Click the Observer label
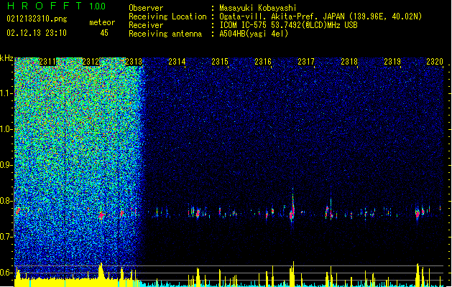The width and height of the screenshot is (452, 287). [146, 8]
